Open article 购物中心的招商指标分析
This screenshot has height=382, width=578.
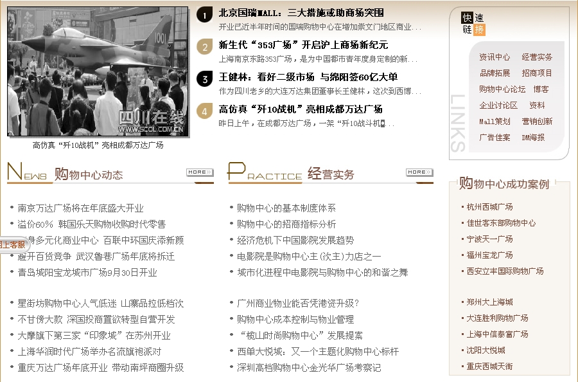coord(286,224)
